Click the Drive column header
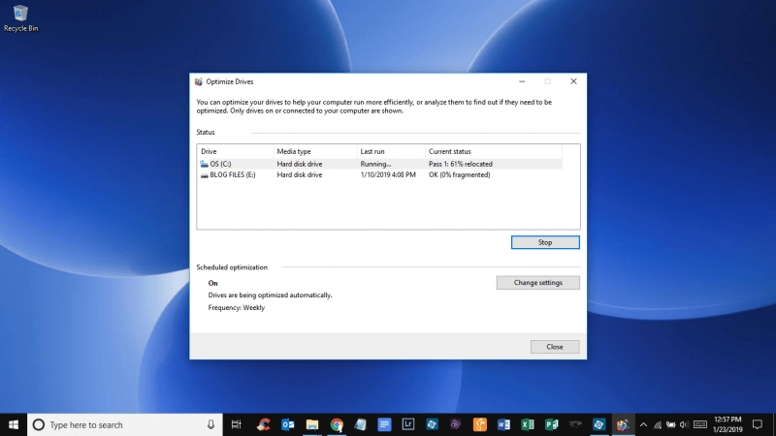The height and width of the screenshot is (436, 776). click(235, 151)
